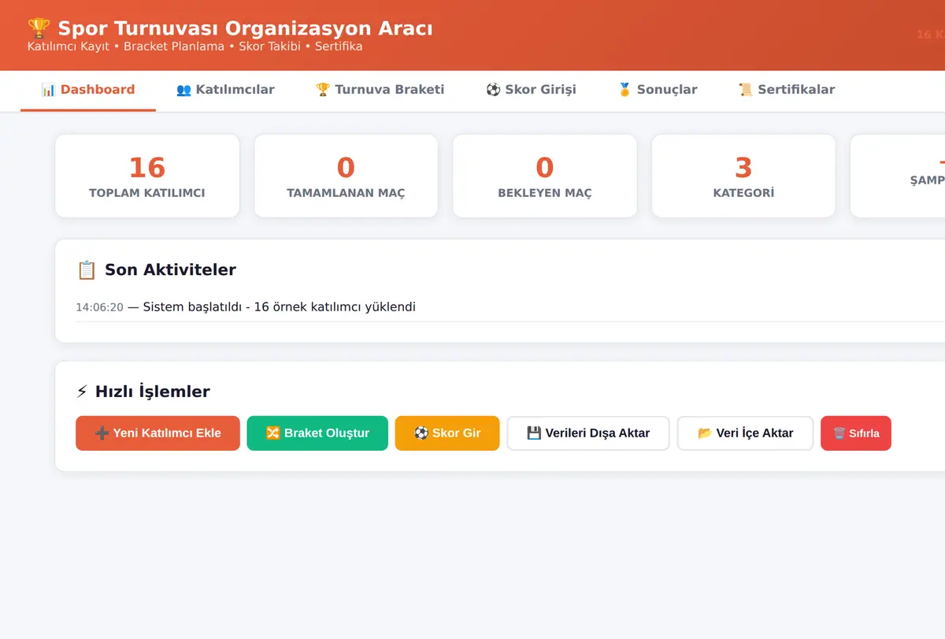This screenshot has width=945, height=639.
Task: Click the trophy icon on the Turnuva Braketi tab
Action: (322, 90)
